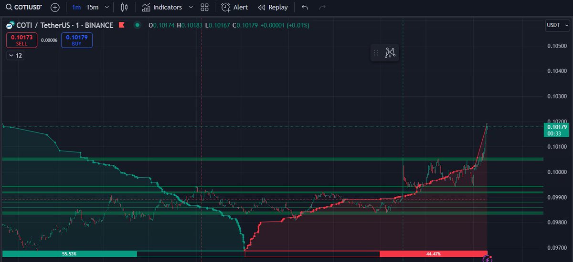The height and width of the screenshot is (262, 573).
Task: Click the 0.09700 price axis label
Action: pos(557,248)
